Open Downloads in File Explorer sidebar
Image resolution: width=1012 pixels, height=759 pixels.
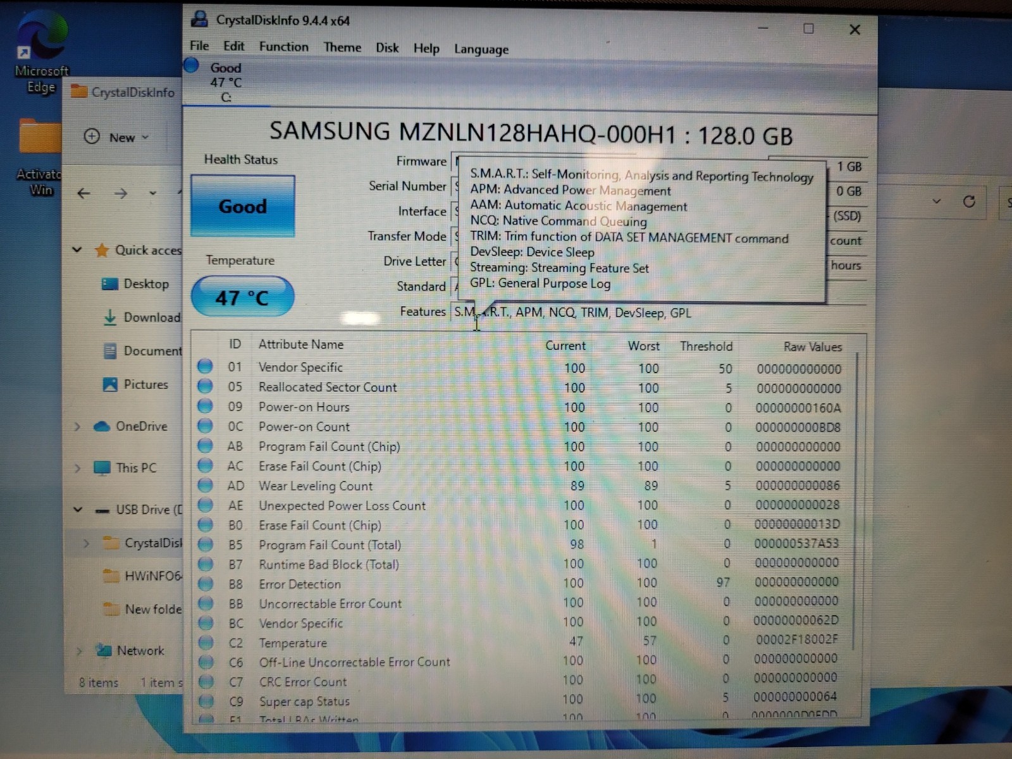tap(142, 317)
